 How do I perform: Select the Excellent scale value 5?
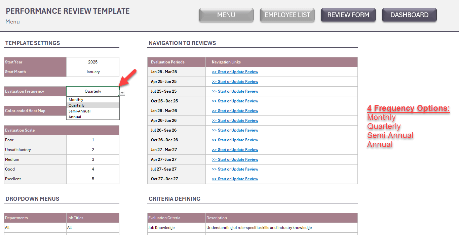tap(93, 179)
